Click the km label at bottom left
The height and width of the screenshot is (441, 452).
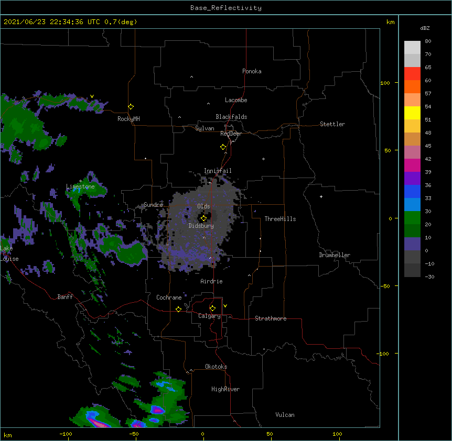pos(8,435)
